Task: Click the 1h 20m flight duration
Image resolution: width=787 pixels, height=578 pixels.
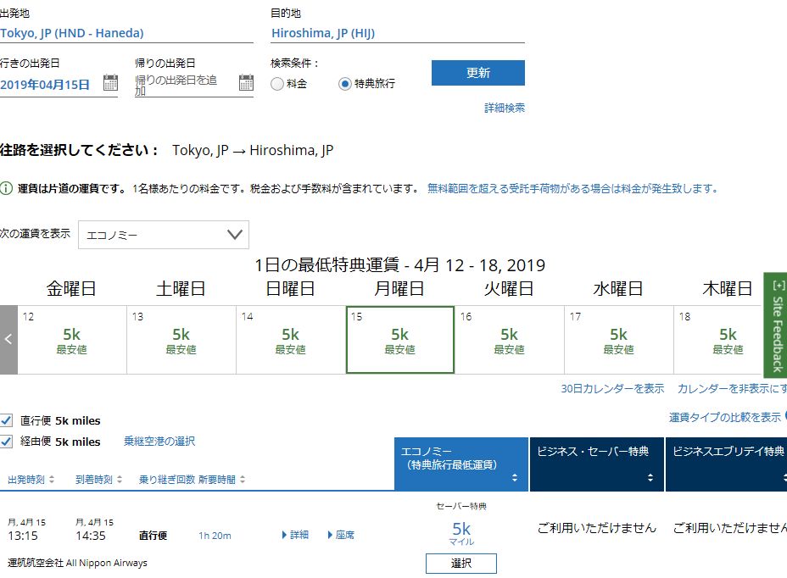Action: click(x=215, y=536)
